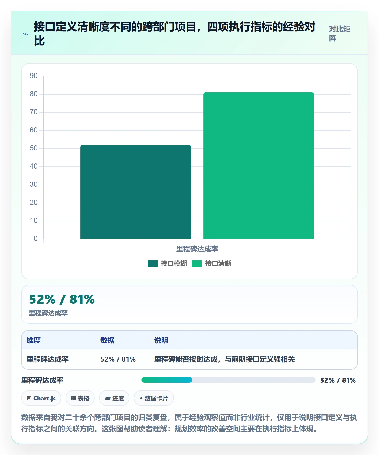Click the table description about 接口定义强相关

click(224, 359)
